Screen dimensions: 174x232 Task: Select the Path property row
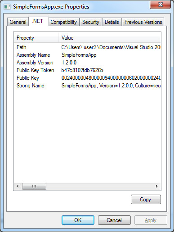(87, 47)
